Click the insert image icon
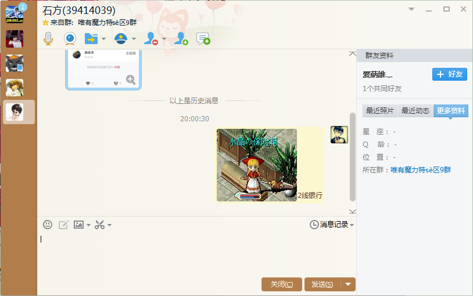 pos(79,225)
